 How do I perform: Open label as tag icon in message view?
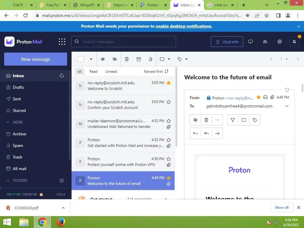coord(255,120)
